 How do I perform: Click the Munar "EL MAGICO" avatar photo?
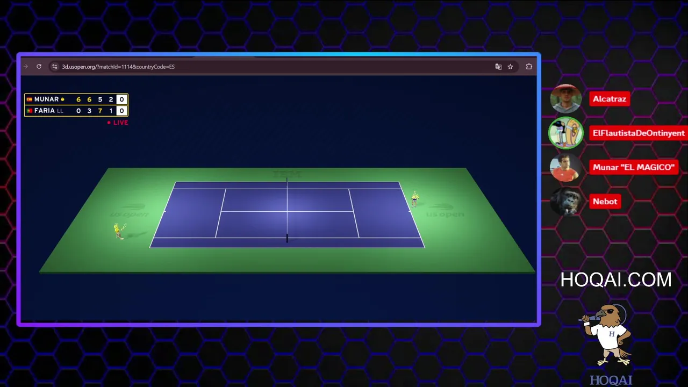point(566,167)
